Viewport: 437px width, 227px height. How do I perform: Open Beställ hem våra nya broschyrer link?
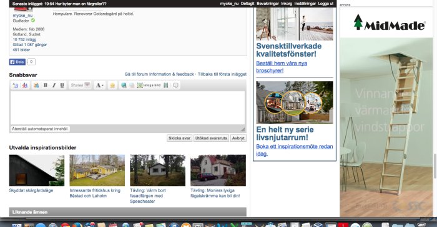(282, 67)
